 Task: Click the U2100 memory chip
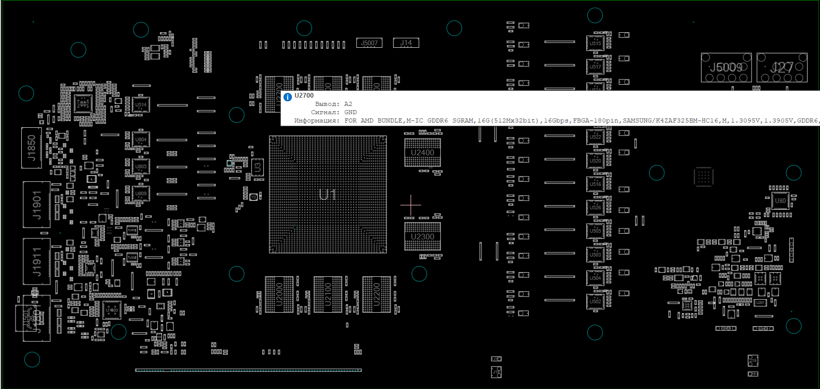pos(328,294)
